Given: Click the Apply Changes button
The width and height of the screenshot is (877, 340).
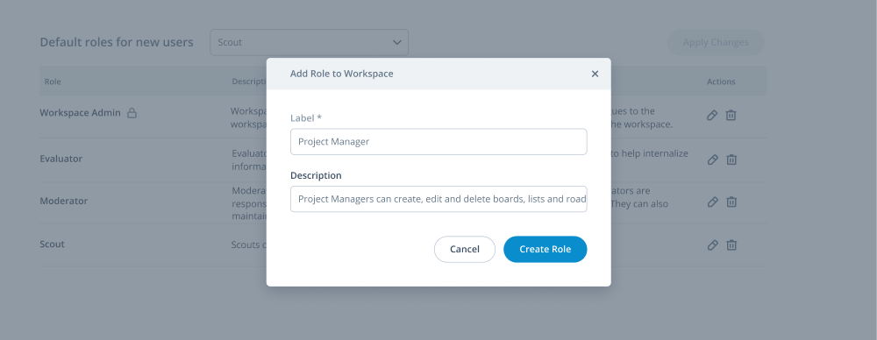Looking at the screenshot, I should tap(716, 42).
